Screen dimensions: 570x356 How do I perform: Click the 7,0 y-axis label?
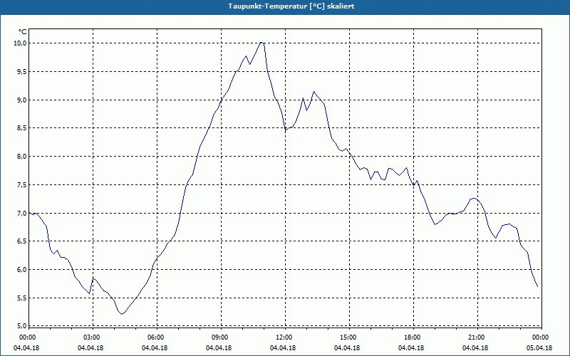(21, 213)
